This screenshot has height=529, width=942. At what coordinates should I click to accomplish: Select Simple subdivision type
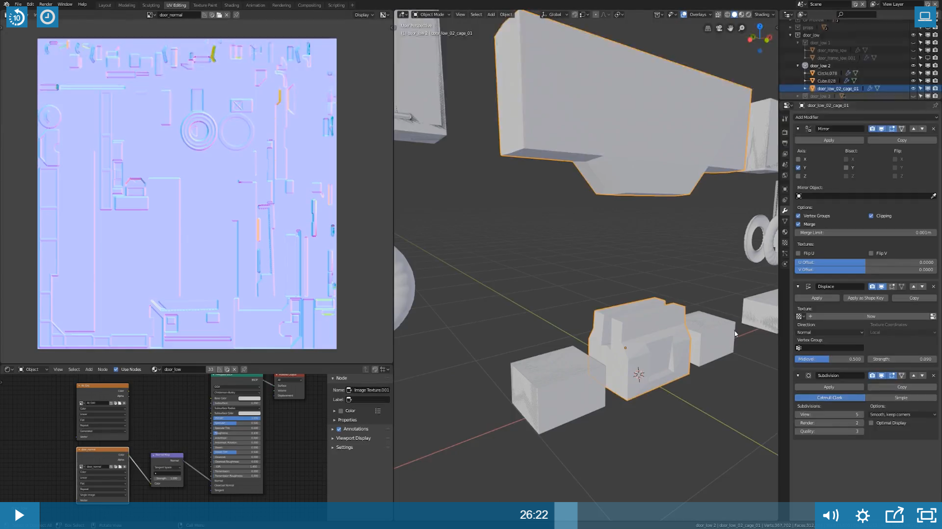(901, 398)
